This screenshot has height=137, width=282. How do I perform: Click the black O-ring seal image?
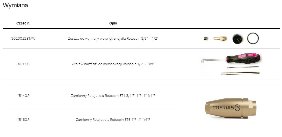pyautogui.click(x=253, y=38)
